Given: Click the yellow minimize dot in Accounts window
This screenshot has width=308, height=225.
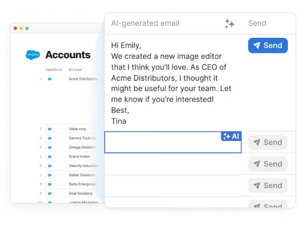Looking at the screenshot, I should 21,28.
